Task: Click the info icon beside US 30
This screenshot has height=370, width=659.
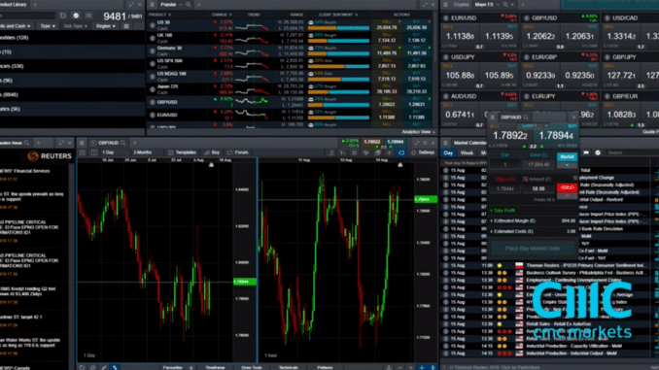Action: tap(153, 25)
